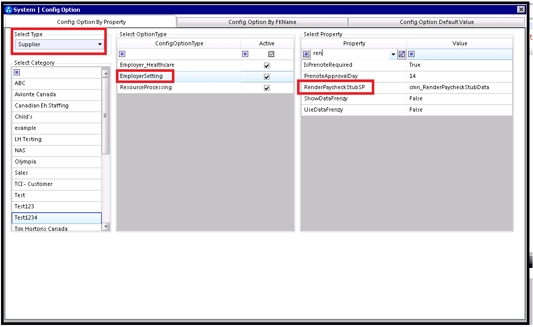Viewport: 533px width, 327px height.
Task: Toggle Active checkbox for ResourceProcessing
Action: [267, 88]
